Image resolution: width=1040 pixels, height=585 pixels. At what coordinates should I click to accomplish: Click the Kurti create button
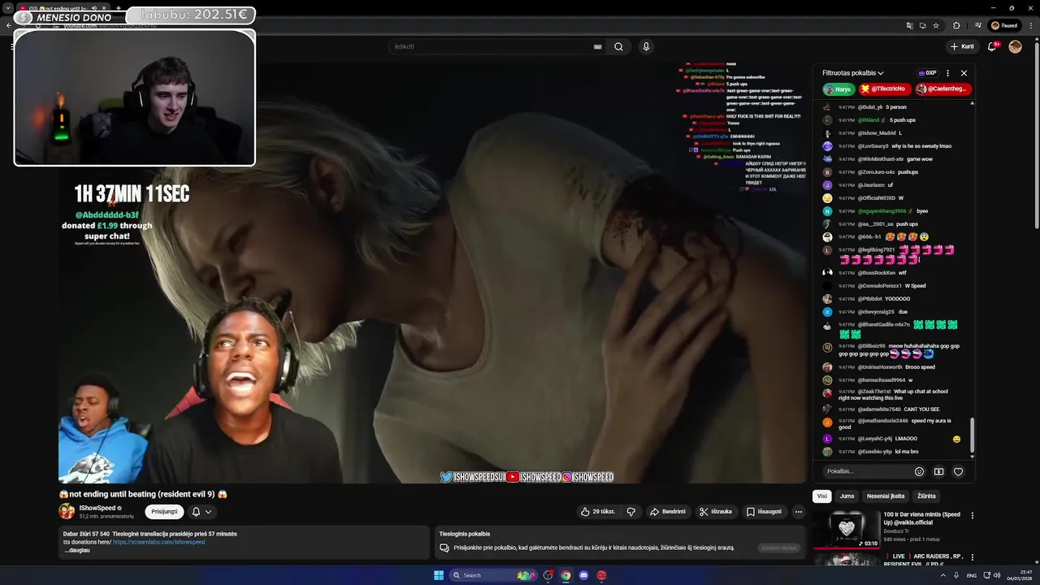962,46
